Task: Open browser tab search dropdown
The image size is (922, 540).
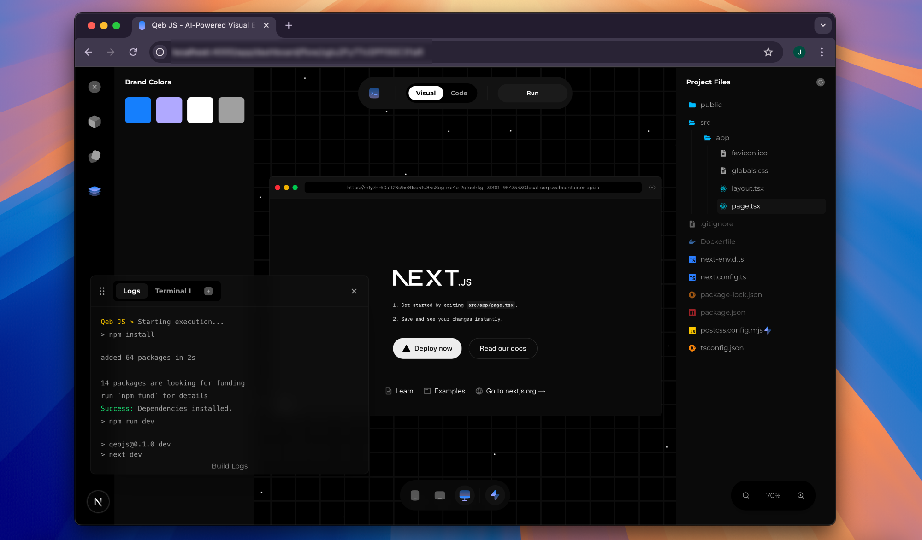Action: 823,25
